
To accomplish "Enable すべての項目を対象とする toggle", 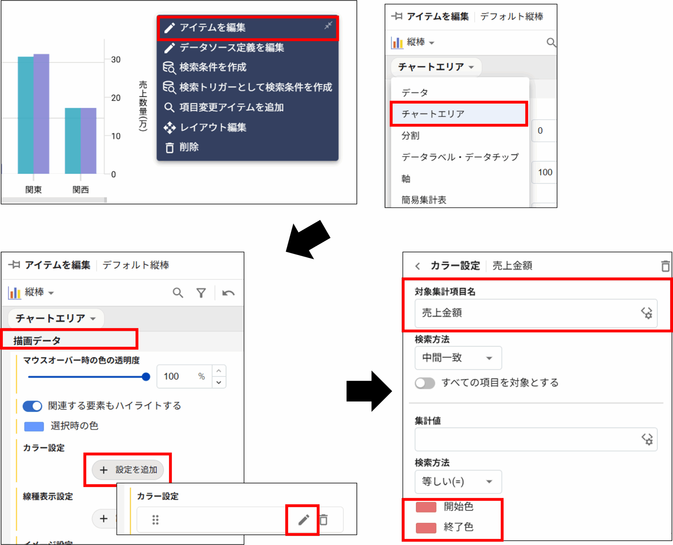I will [x=425, y=383].
